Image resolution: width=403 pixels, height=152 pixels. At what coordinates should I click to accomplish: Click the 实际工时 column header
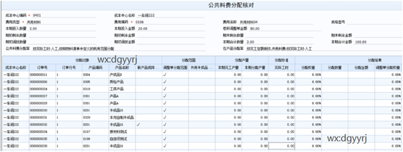(282, 68)
